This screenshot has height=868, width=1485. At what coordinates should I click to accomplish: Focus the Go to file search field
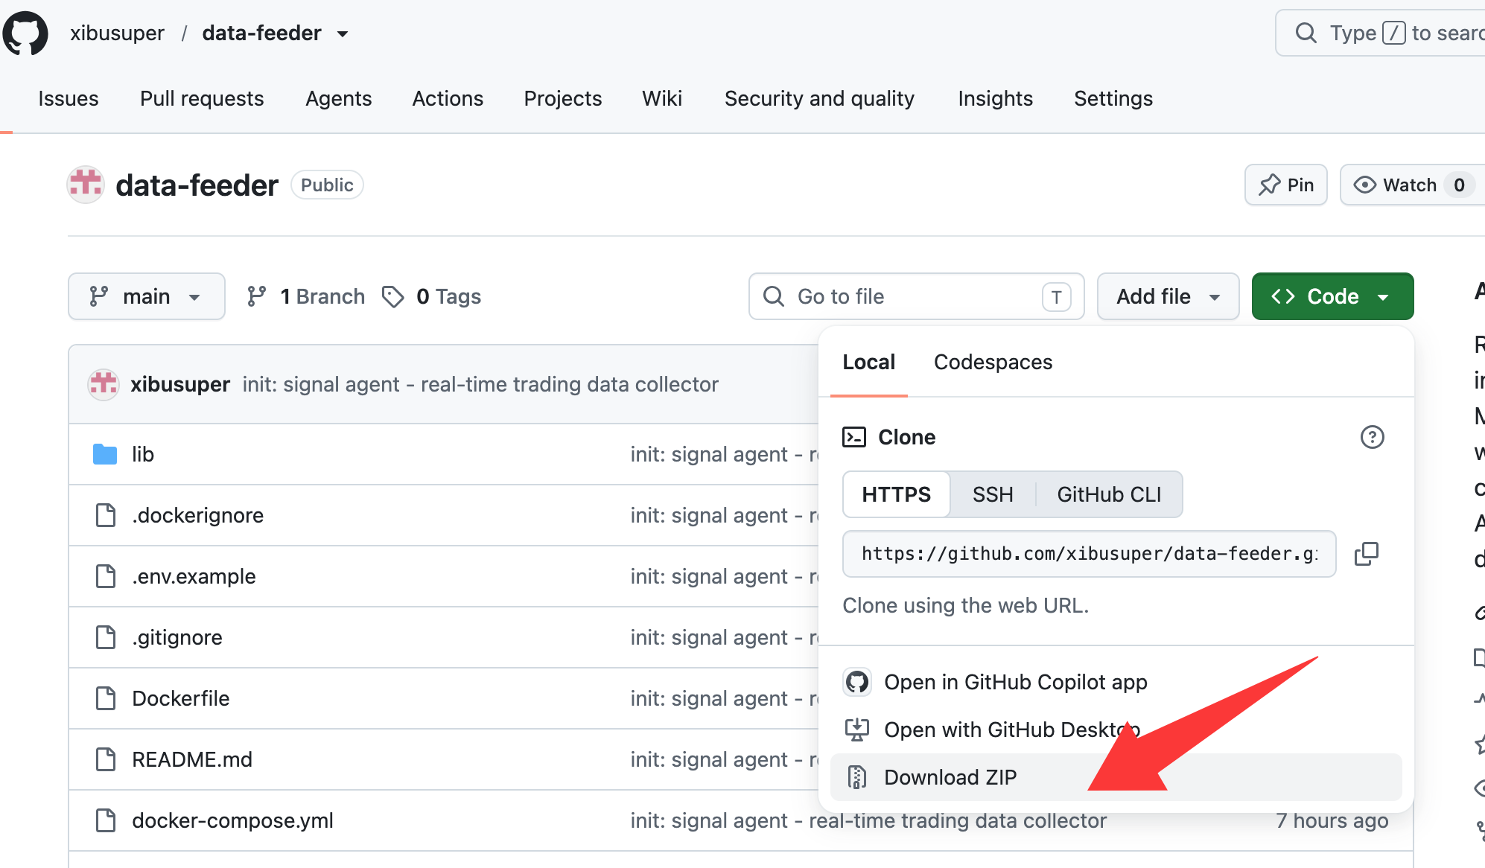coord(916,296)
